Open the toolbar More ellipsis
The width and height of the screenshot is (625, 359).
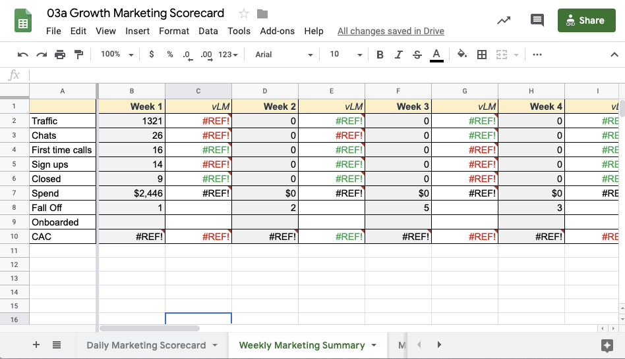coord(537,55)
